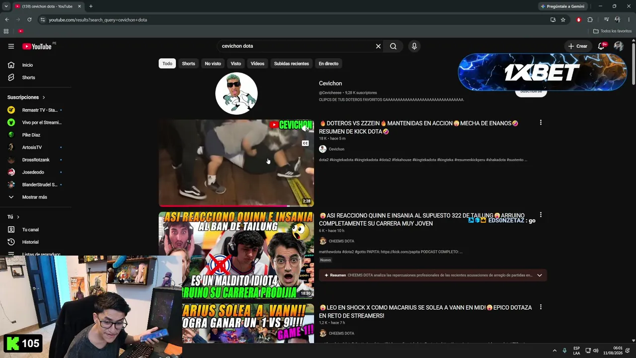Open the media controls icon in toolbar
Image resolution: width=636 pixels, height=358 pixels.
click(606, 20)
